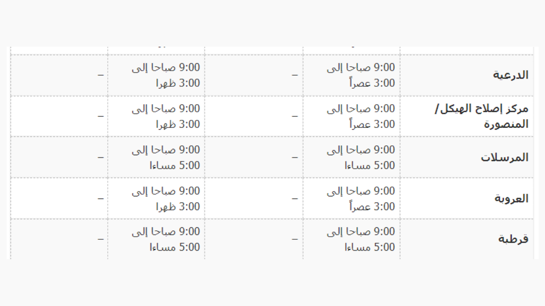Click the قرطبة branch name

click(x=513, y=239)
